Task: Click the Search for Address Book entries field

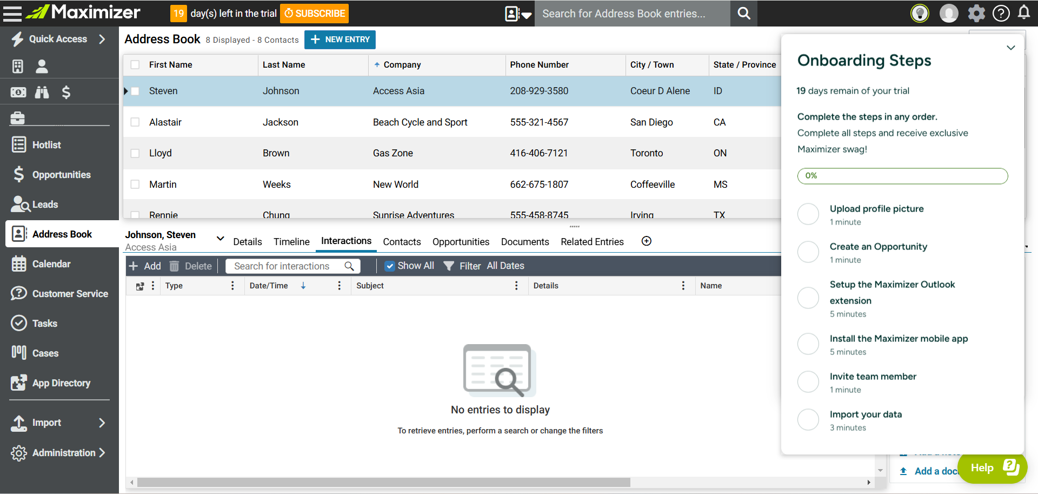Action: [633, 14]
